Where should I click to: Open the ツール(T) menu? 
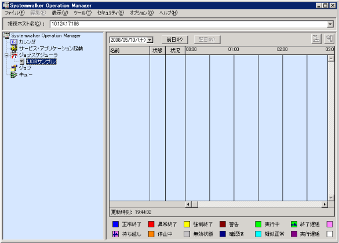[x=83, y=13]
